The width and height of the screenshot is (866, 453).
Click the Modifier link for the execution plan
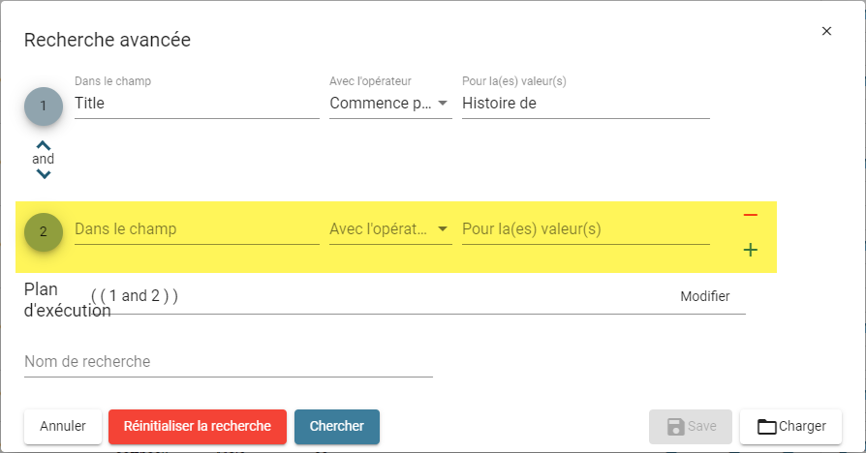click(705, 296)
